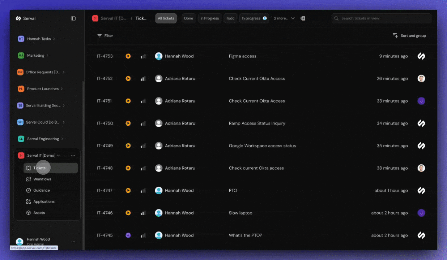Click the red Serval IT badge in breadcrumb
Viewport: 447px width, 260px height.
point(95,18)
